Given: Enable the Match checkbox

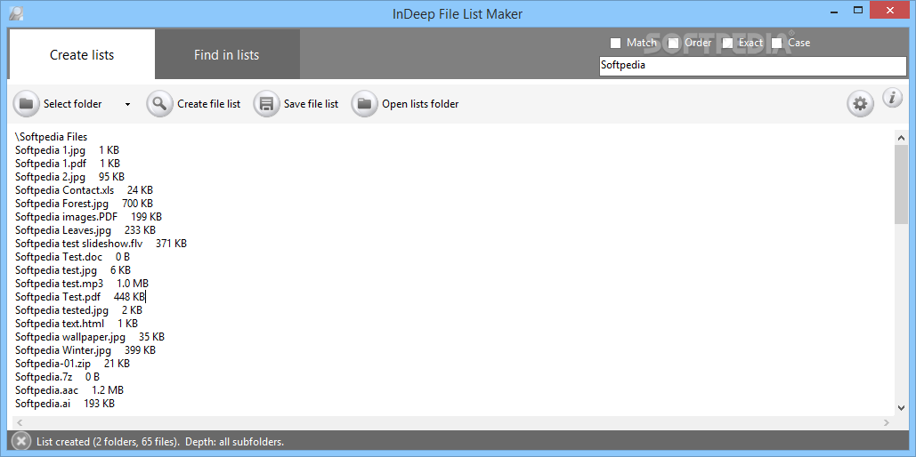Looking at the screenshot, I should [615, 44].
